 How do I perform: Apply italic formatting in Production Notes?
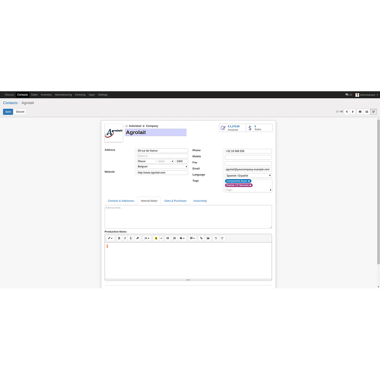tap(125, 238)
